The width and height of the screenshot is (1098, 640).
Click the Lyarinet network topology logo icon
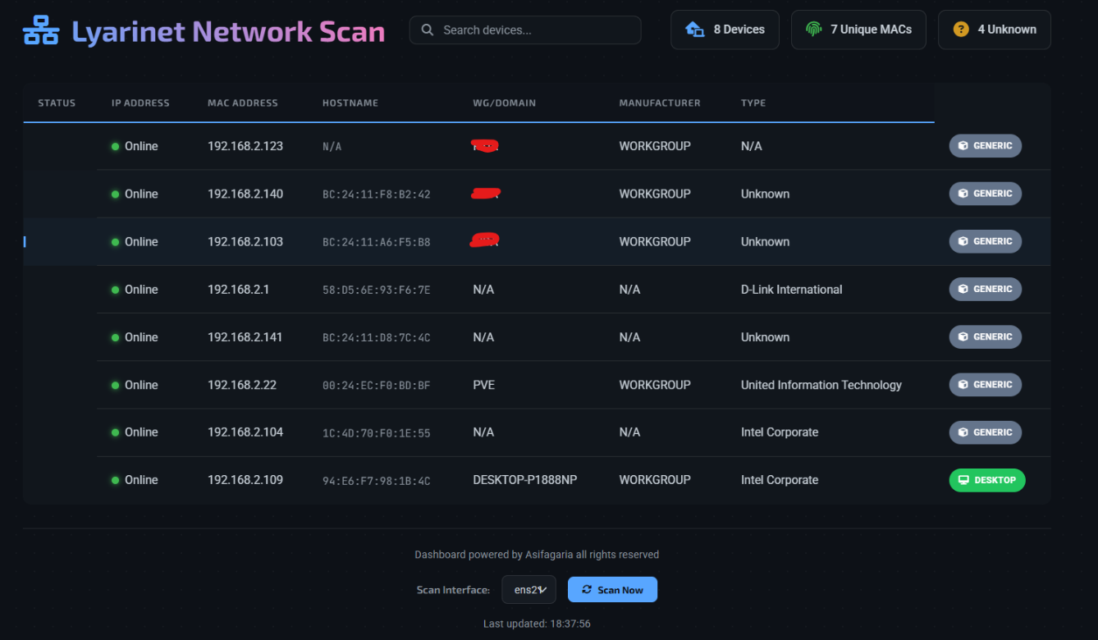click(40, 30)
